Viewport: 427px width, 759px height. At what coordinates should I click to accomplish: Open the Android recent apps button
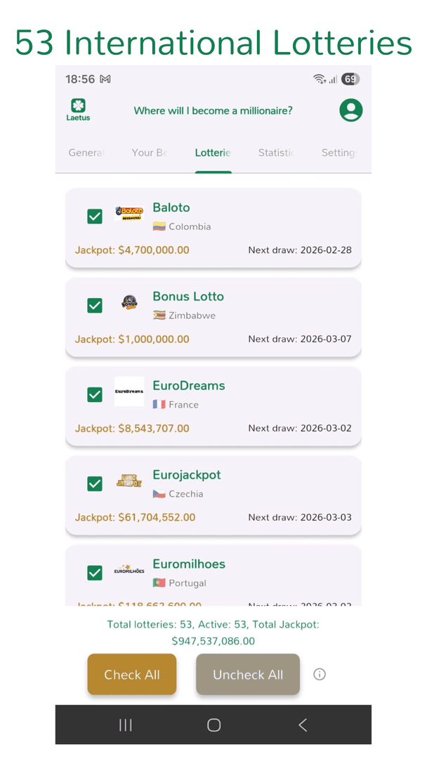[126, 725]
